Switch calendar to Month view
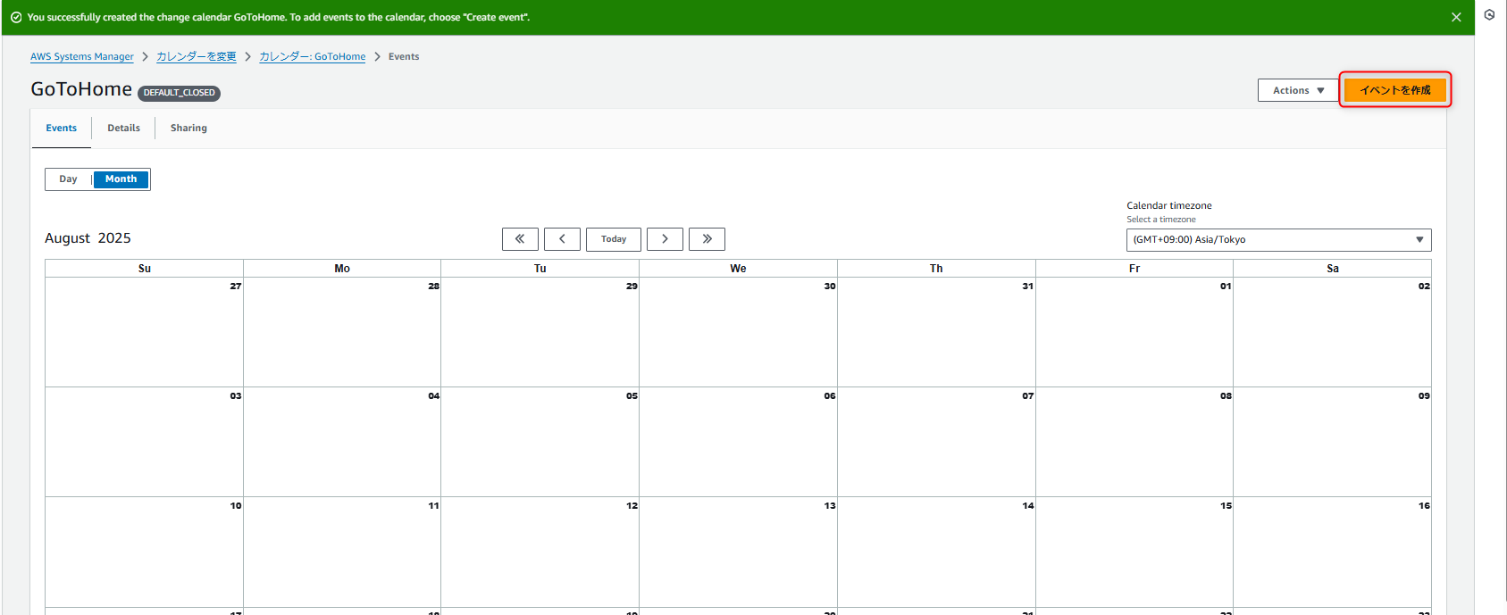Viewport: 1507px width, 615px height. (121, 179)
